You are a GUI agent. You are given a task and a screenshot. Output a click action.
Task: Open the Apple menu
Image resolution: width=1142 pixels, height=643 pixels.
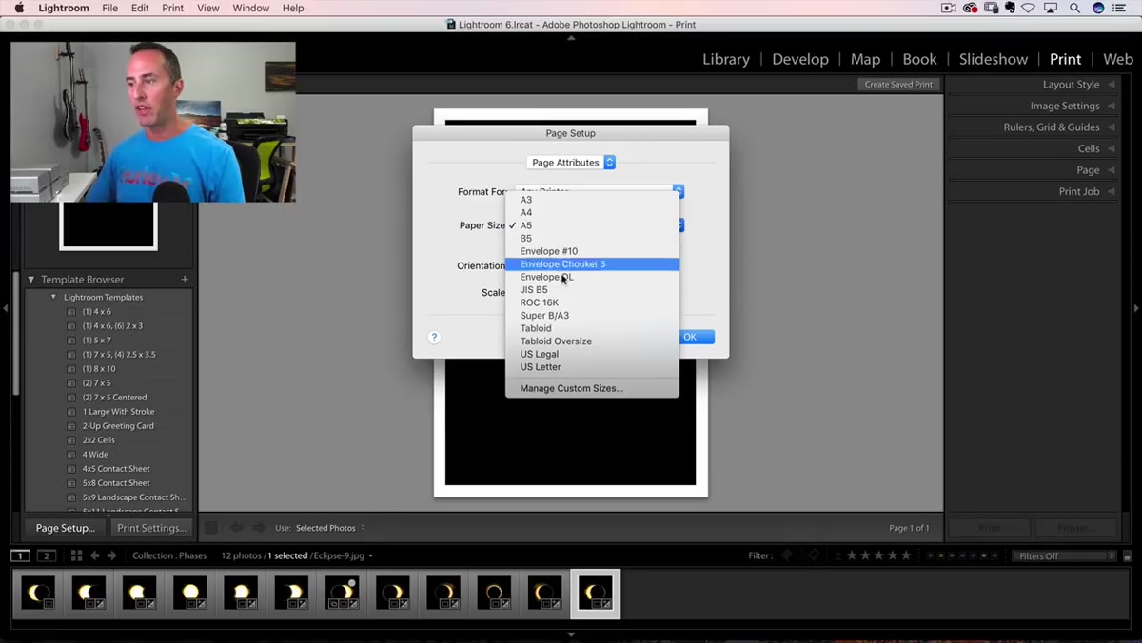click(x=18, y=8)
